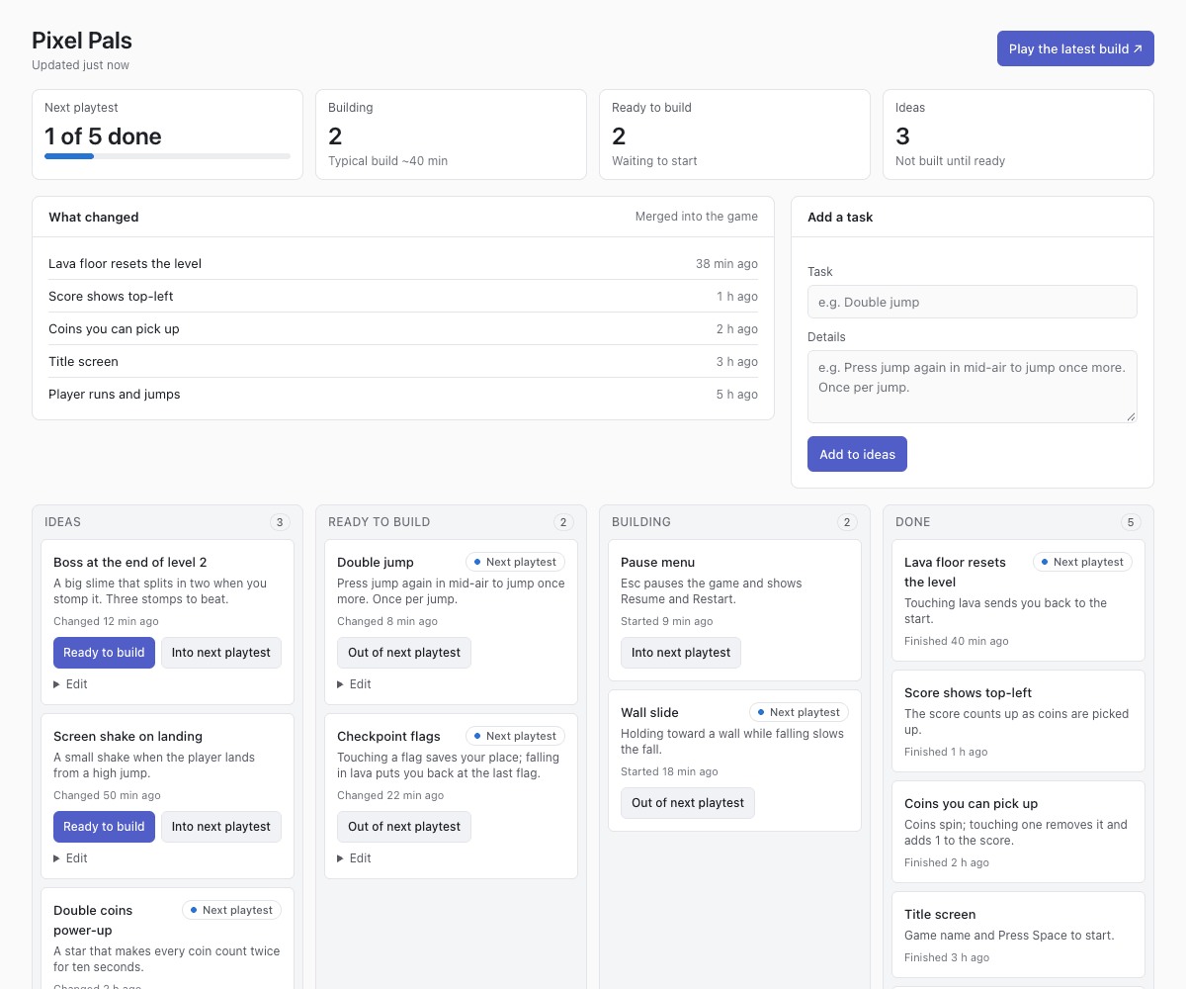Click the Done column count badge 5
The height and width of the screenshot is (989, 1186).
tap(1132, 522)
